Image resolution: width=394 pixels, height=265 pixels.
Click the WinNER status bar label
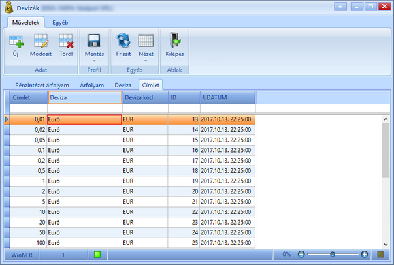coord(22,255)
